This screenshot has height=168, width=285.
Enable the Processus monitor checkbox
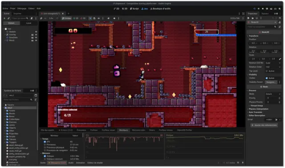pyautogui.click(x=45, y=144)
